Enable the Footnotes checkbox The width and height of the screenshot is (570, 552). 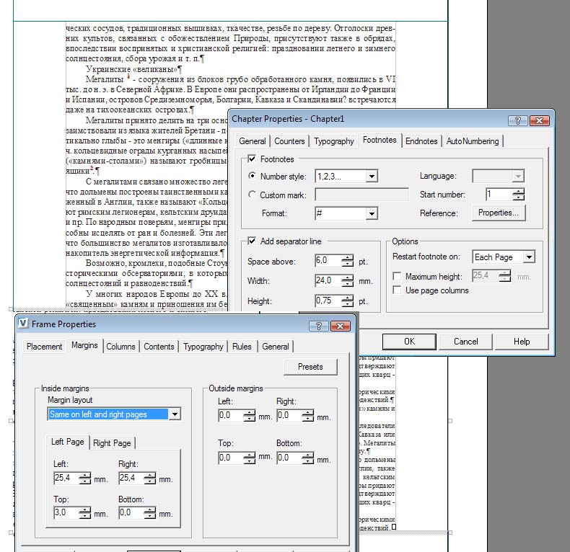pyautogui.click(x=252, y=159)
